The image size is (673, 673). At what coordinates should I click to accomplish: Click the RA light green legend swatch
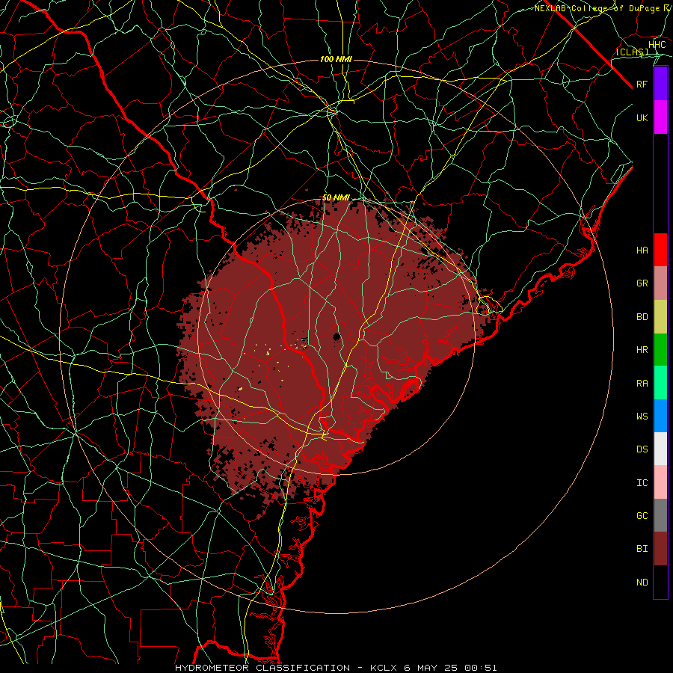660,383
